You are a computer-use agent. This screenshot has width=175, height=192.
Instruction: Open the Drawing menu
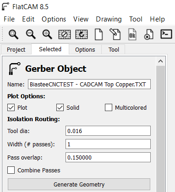109,19
